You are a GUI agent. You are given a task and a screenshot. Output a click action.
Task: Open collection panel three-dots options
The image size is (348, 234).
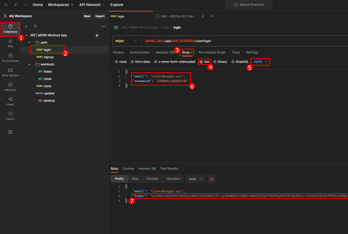point(103,26)
